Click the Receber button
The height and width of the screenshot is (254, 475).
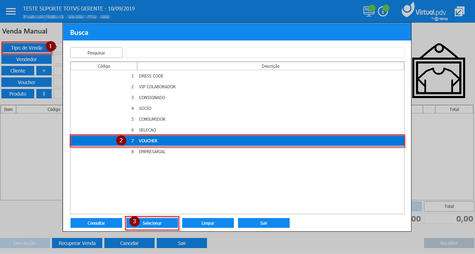[449, 243]
